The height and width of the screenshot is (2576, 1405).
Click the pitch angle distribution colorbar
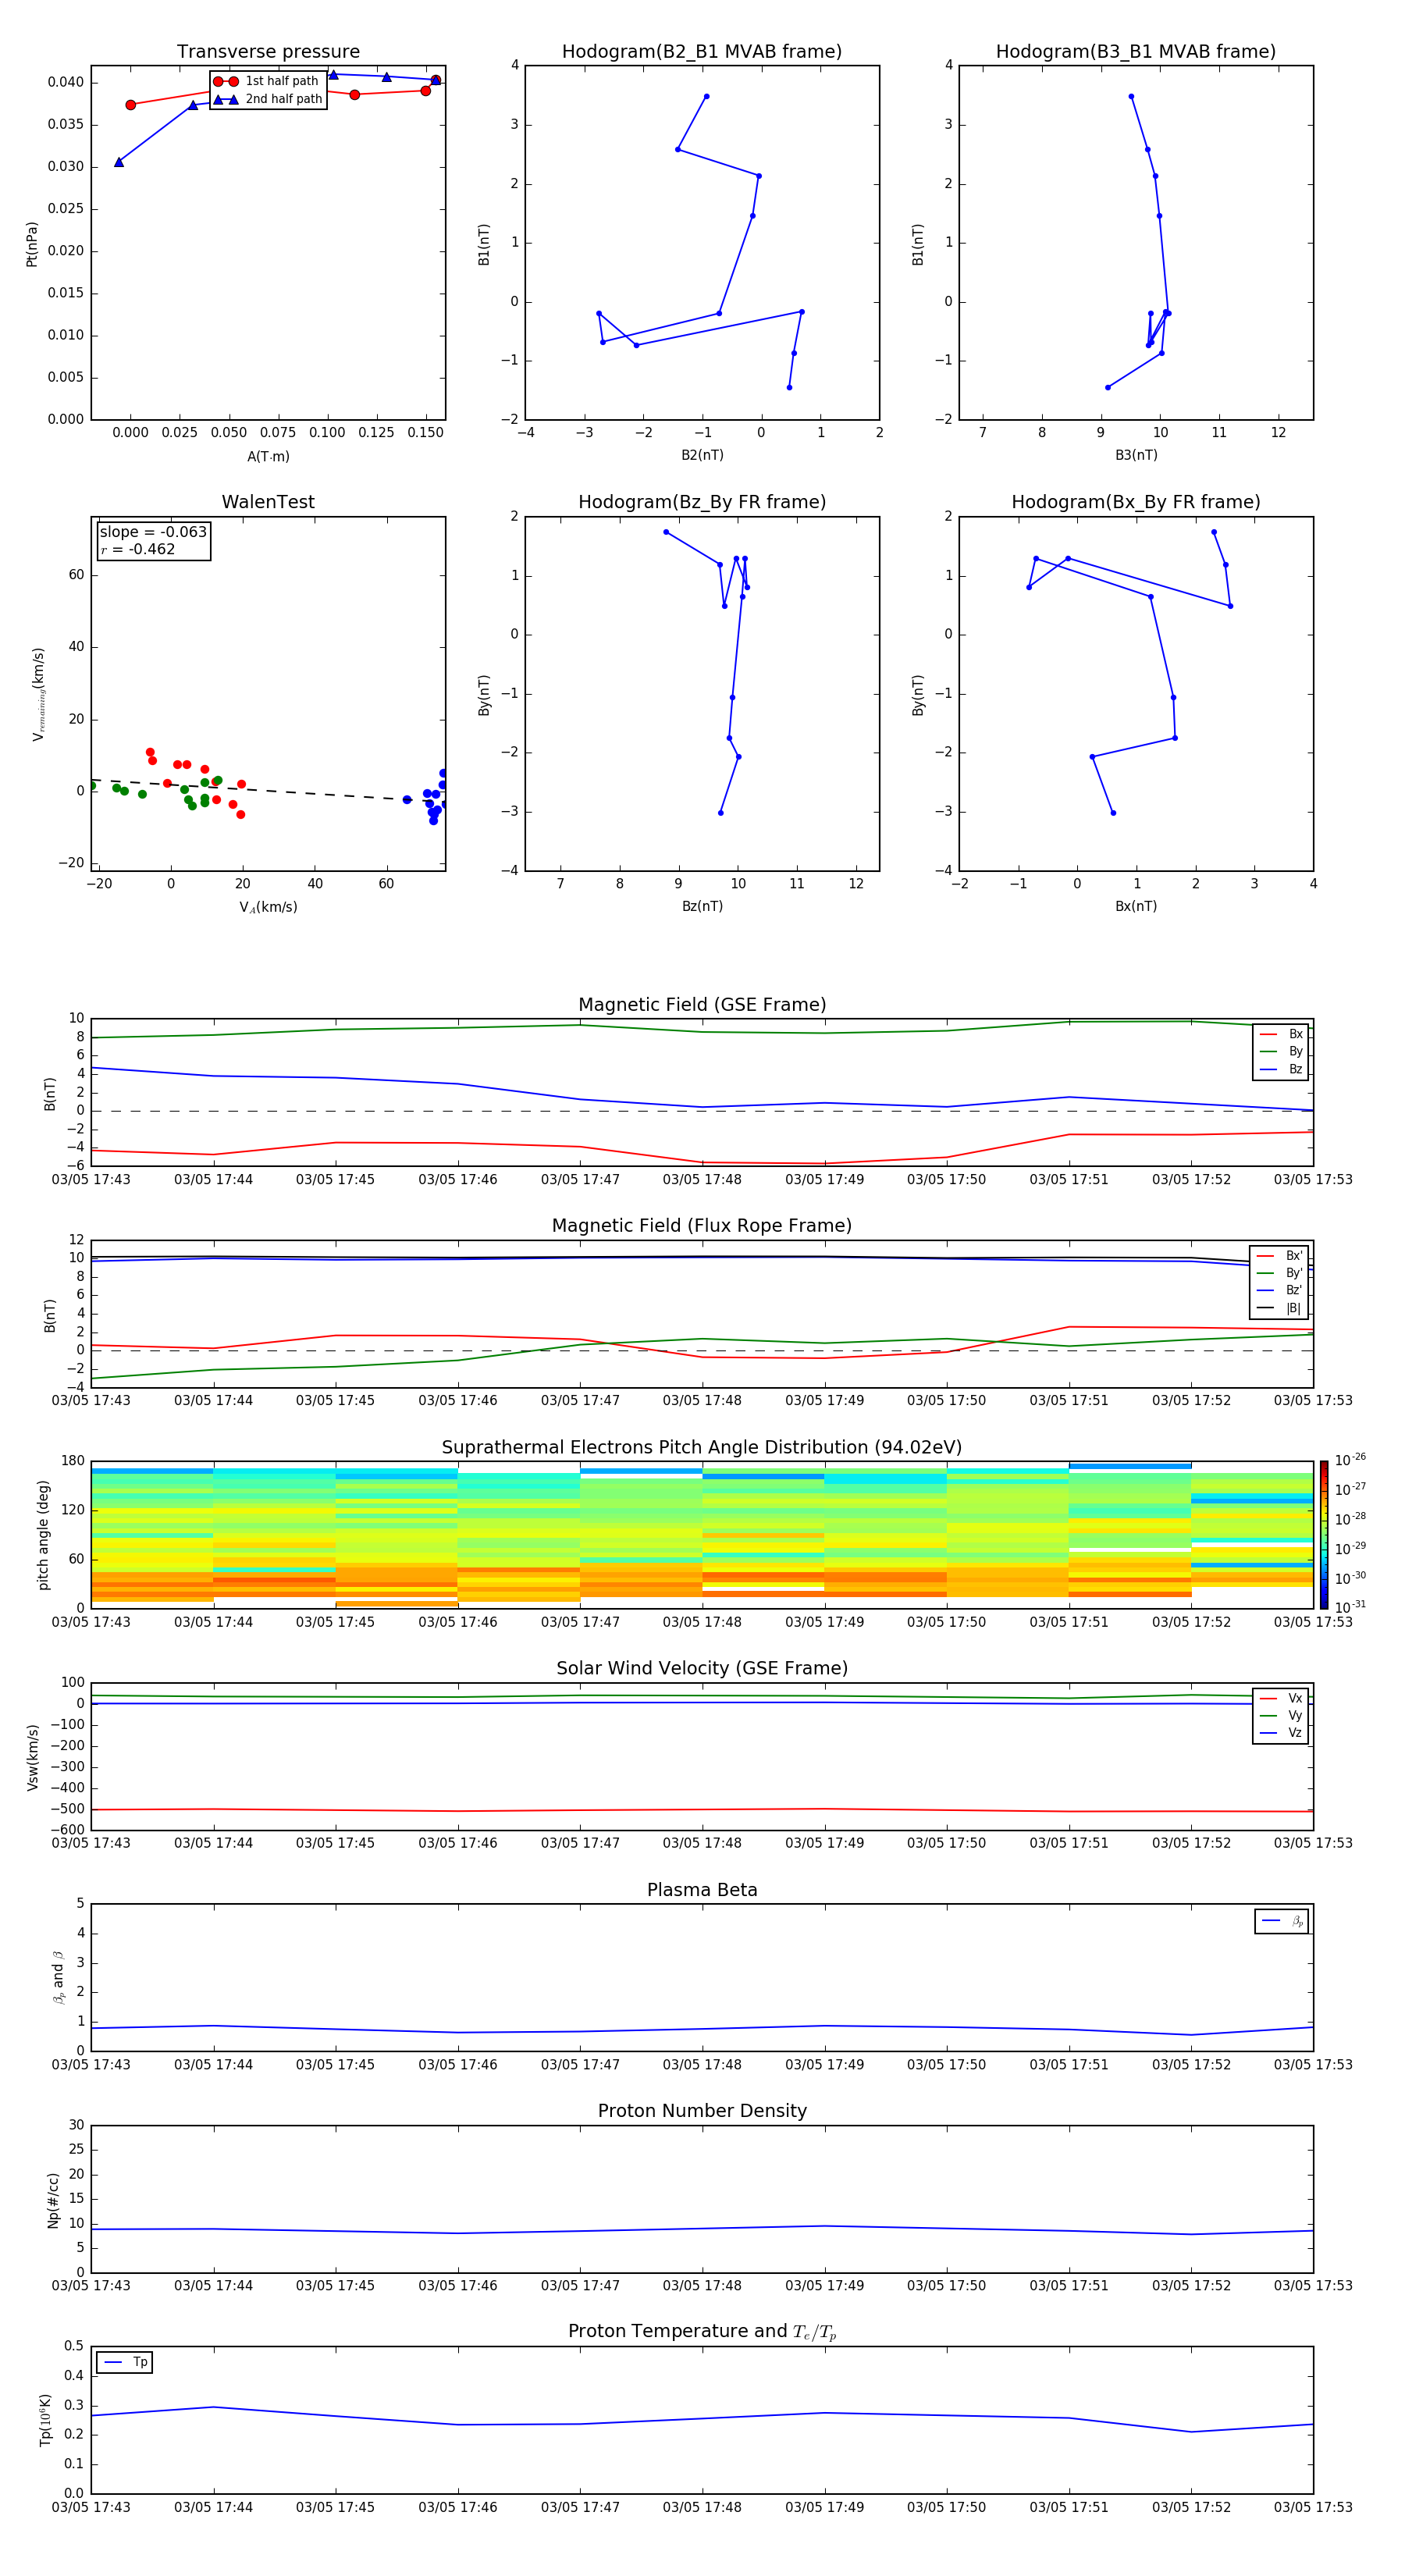1323,1533
